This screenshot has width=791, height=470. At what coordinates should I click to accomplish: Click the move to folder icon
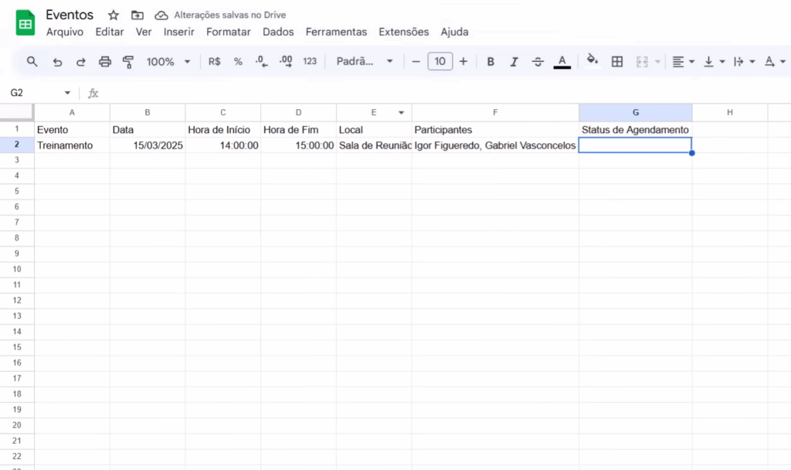[x=137, y=15]
